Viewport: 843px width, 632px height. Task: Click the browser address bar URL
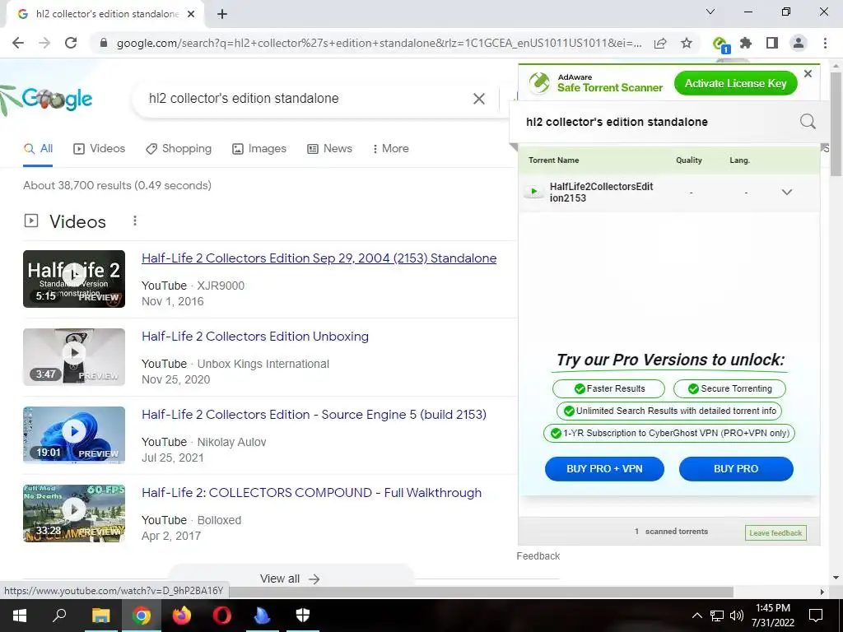coord(379,43)
